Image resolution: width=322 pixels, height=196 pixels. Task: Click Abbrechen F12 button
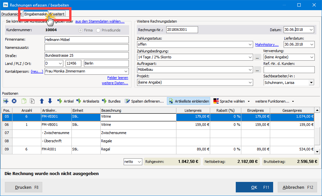click(x=297, y=187)
